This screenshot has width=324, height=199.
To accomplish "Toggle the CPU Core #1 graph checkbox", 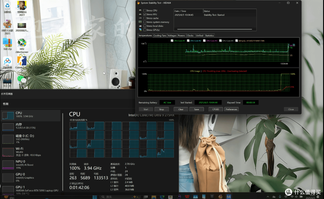I will point(172,41).
